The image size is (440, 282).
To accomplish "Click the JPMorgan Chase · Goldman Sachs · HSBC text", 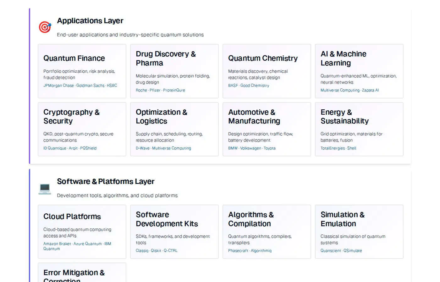I will [80, 86].
